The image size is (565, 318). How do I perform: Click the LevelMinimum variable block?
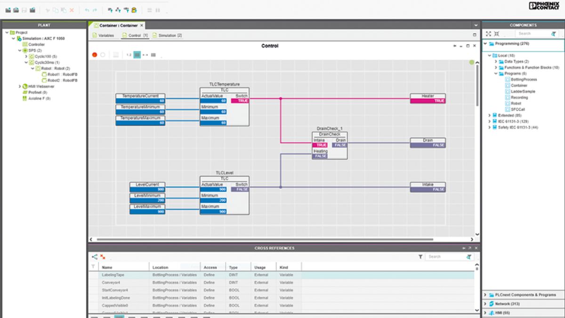pos(147,198)
